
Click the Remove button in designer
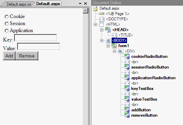(27, 56)
